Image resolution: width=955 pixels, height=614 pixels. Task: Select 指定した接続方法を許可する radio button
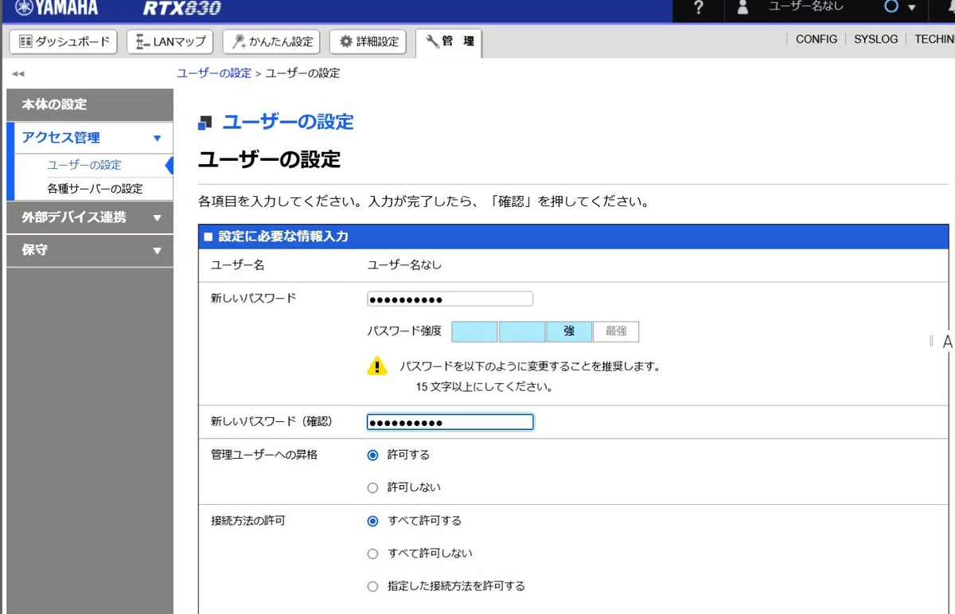point(372,586)
